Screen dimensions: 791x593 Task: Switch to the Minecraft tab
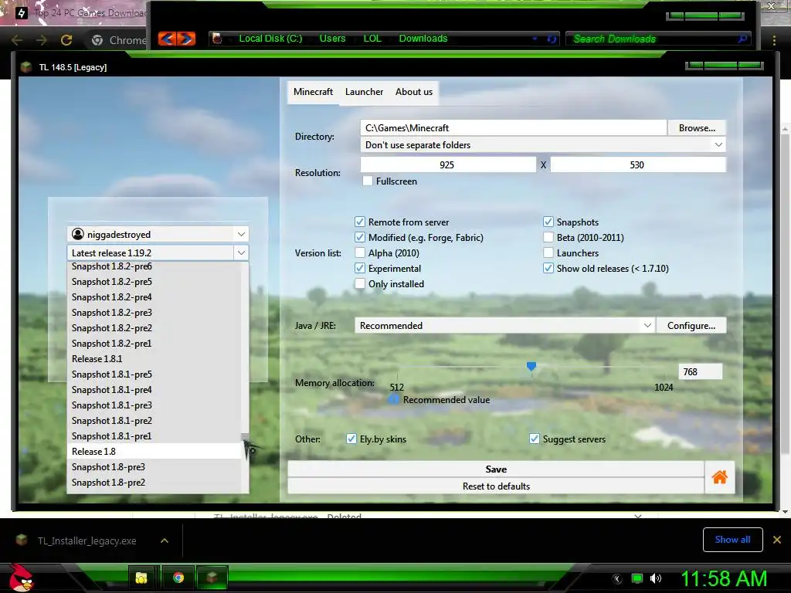point(314,92)
